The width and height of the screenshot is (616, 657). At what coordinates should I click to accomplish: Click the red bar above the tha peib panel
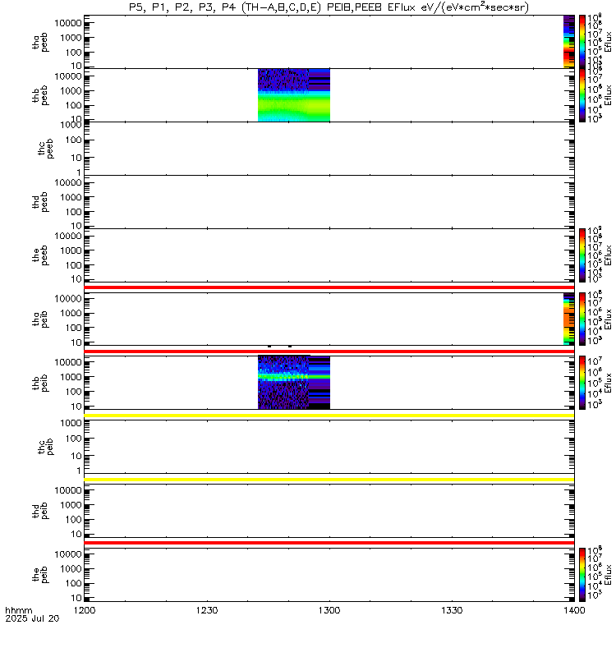coord(329,287)
